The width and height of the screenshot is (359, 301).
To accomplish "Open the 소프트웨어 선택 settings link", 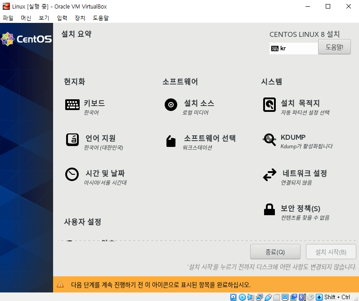I will (x=210, y=138).
